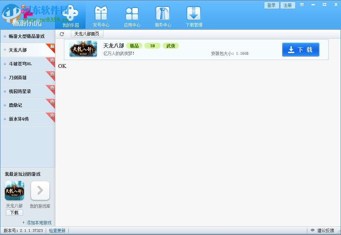The height and width of the screenshot is (235, 341).
Task: Click the OK text in content area
Action: click(x=62, y=66)
